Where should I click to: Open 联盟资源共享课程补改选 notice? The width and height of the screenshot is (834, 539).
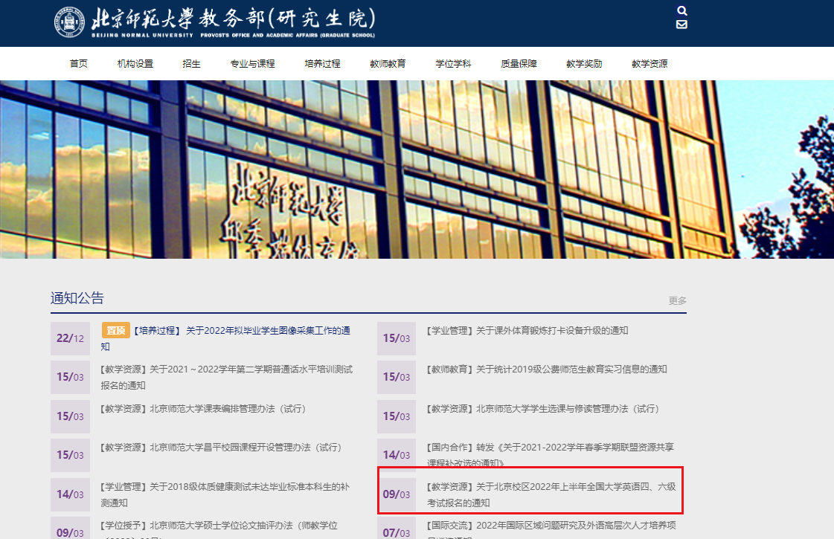point(551,455)
